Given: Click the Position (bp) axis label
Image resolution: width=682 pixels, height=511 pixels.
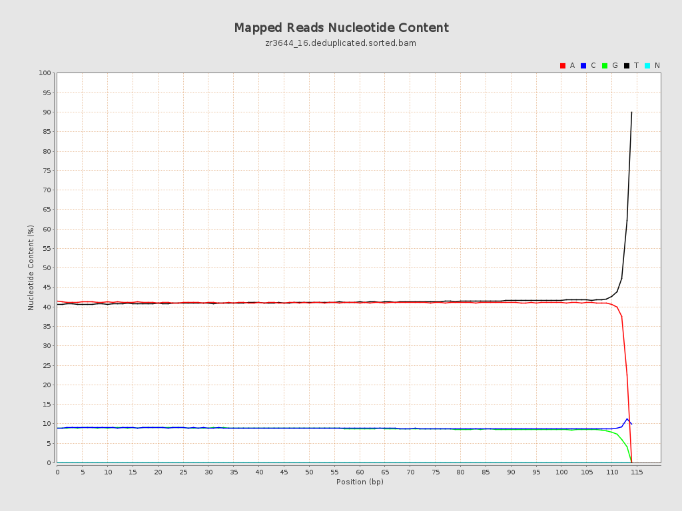Looking at the screenshot, I should point(360,482).
